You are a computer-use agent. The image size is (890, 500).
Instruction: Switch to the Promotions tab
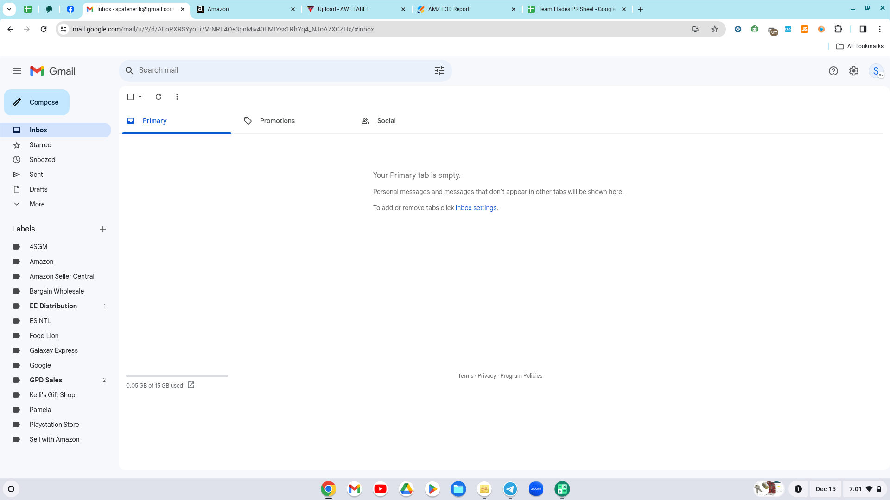[294, 121]
